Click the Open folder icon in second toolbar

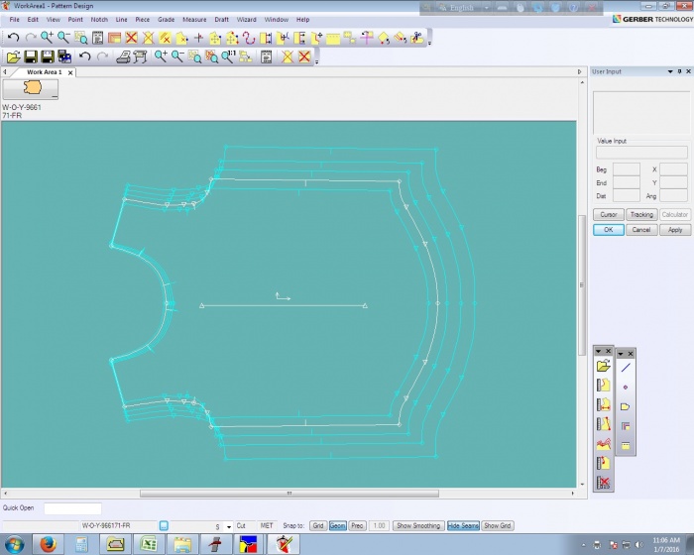[x=13, y=56]
